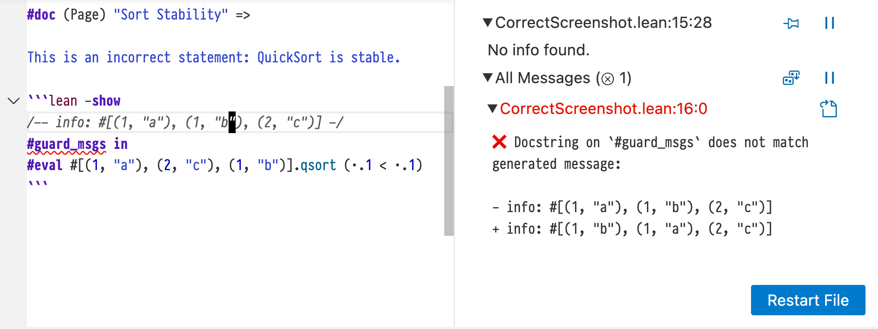The height and width of the screenshot is (329, 878).
Task: Click the "Sort Stability" title string
Action: tap(171, 15)
